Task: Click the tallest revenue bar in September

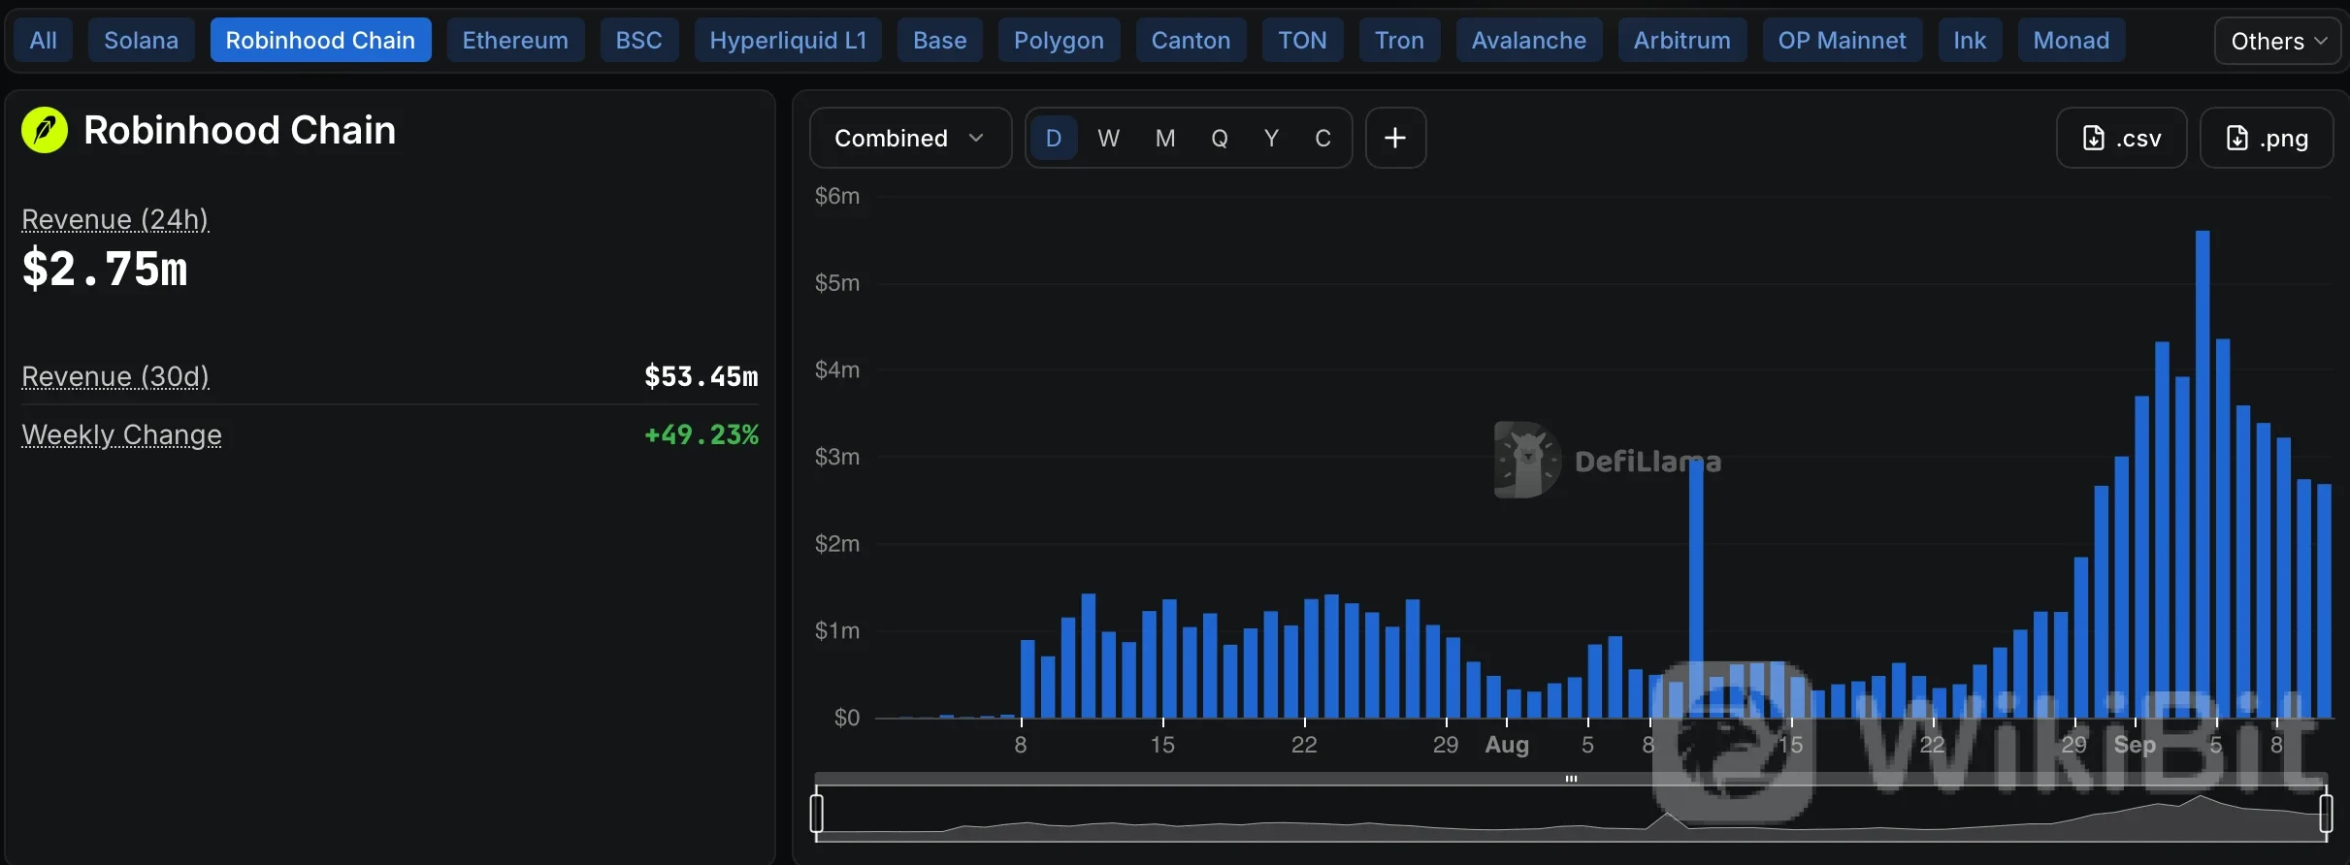Action: tap(2203, 474)
